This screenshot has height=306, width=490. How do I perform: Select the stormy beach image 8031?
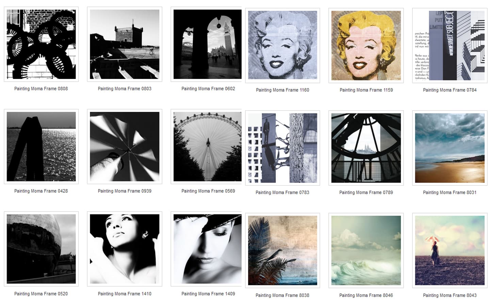point(450,148)
